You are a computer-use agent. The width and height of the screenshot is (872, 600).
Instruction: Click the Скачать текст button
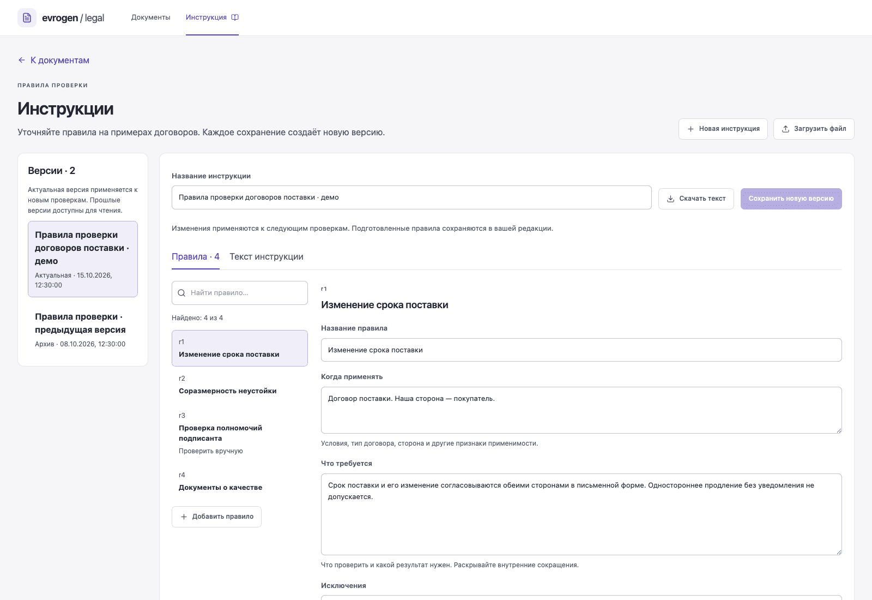click(696, 199)
